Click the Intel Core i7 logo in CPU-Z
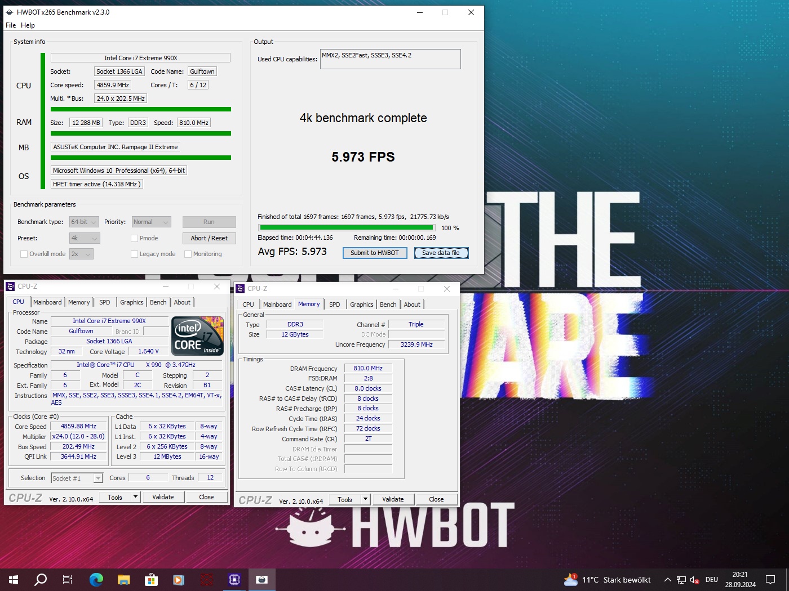The image size is (789, 591). (197, 335)
